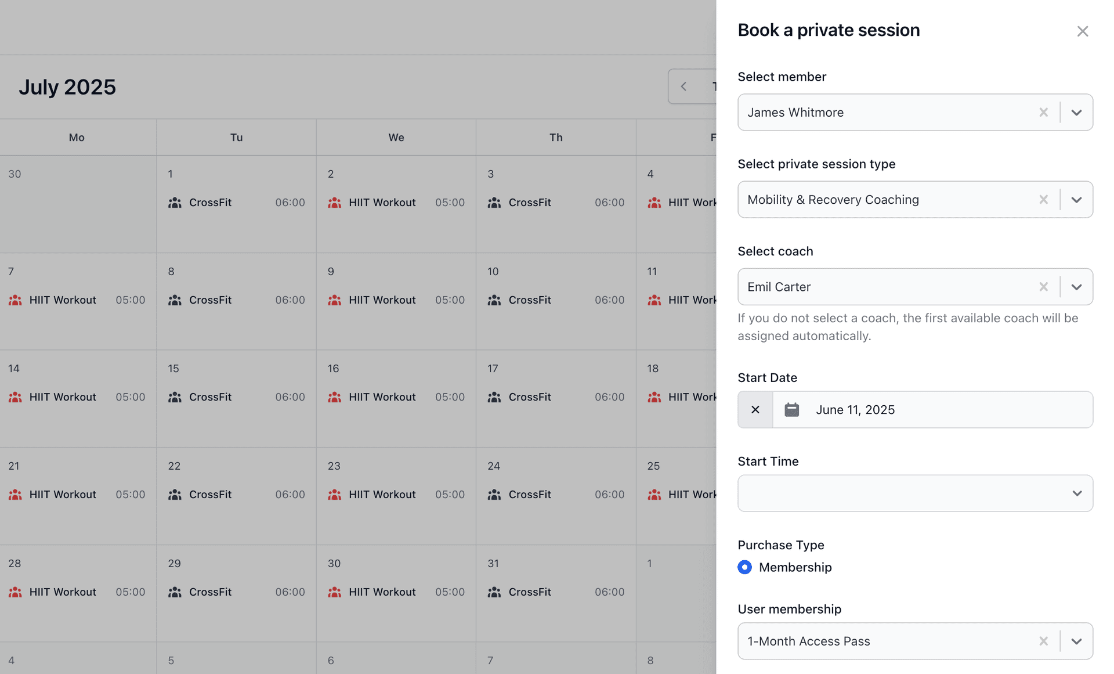The width and height of the screenshot is (1114, 674).
Task: Clear the June 11, 2025 start date
Action: 755,409
